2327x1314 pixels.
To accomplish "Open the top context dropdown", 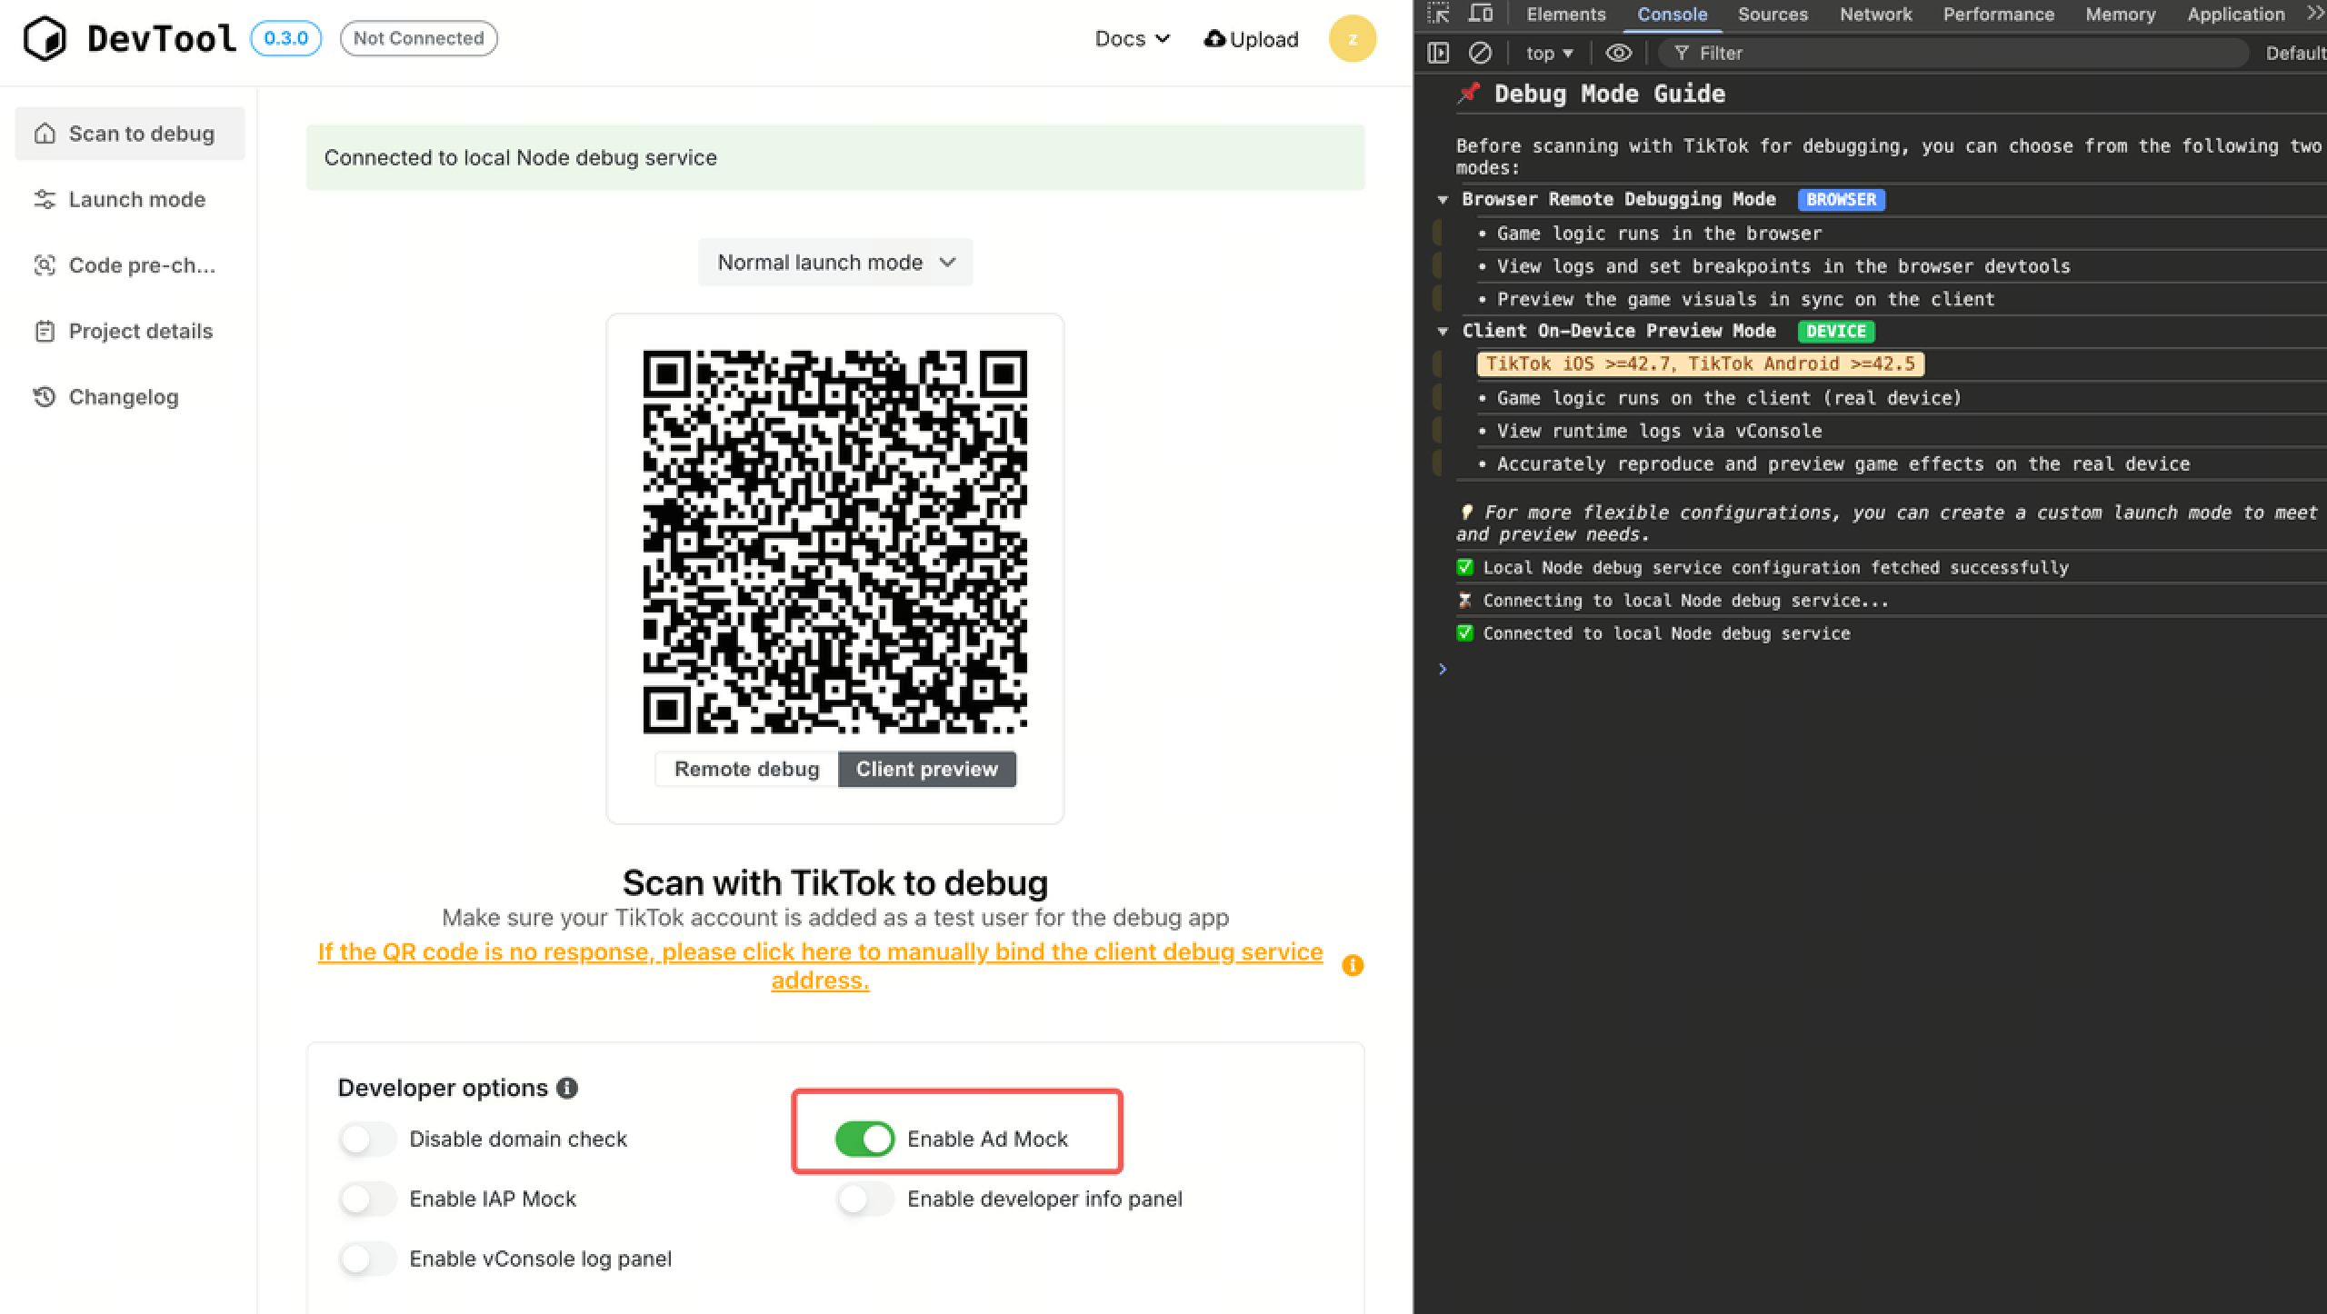I will click(1549, 54).
